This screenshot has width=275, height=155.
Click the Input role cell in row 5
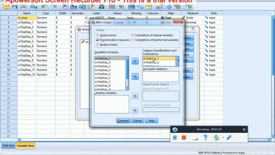point(214,37)
